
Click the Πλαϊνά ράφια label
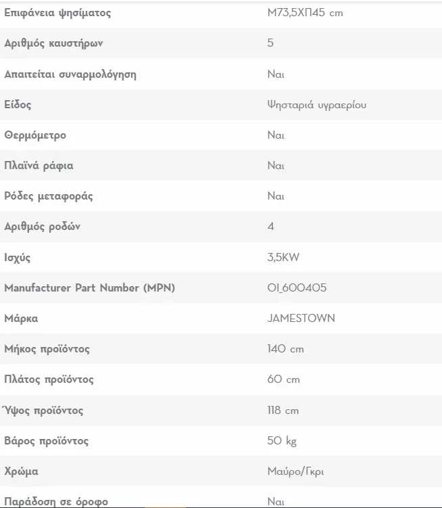(39, 166)
